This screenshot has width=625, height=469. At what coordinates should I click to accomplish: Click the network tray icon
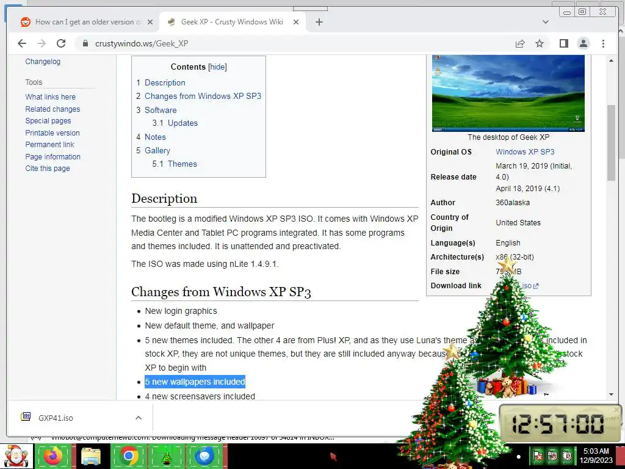(x=552, y=456)
